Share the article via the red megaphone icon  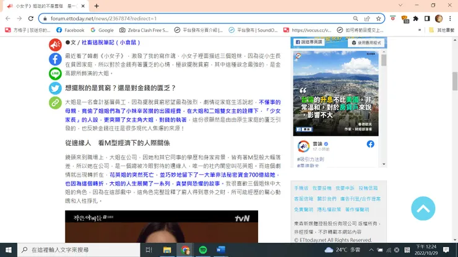55,44
